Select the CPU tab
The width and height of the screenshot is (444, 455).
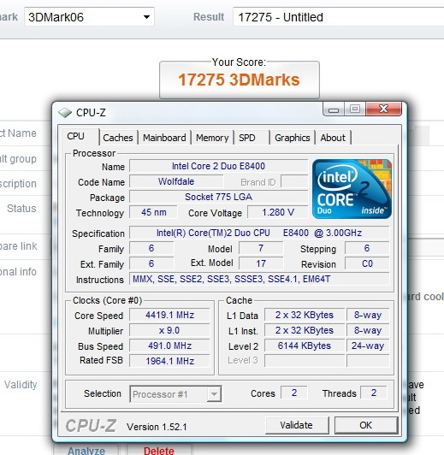(x=76, y=136)
